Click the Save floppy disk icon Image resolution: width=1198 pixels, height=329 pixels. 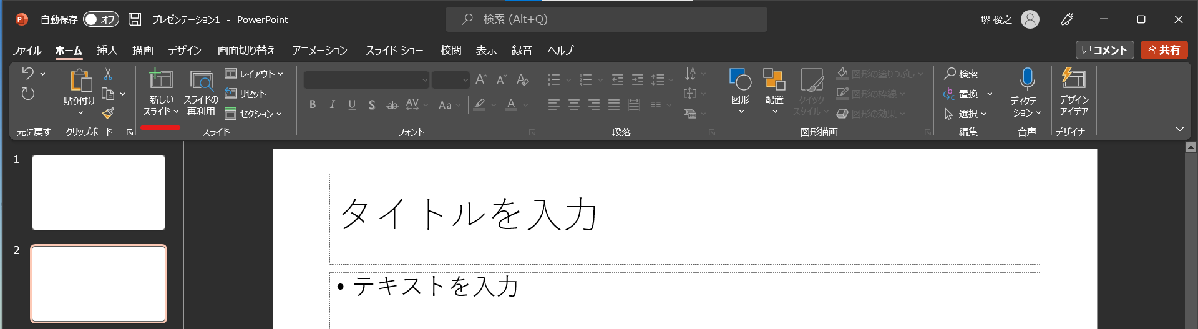click(135, 19)
